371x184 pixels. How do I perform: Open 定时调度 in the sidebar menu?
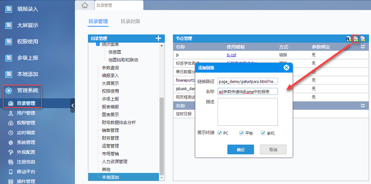[26, 133]
